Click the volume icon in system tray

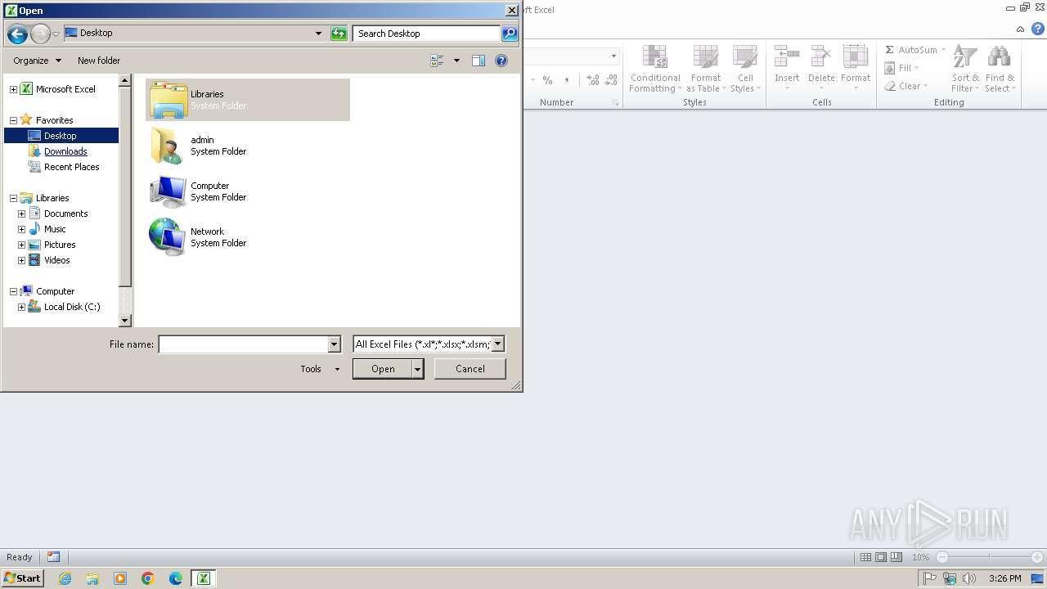[969, 578]
